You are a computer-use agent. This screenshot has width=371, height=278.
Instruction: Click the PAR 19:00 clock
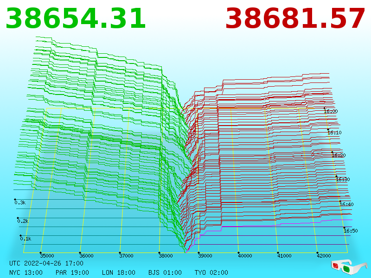[x=72, y=272]
